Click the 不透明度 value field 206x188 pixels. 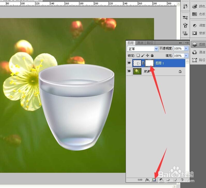point(179,48)
